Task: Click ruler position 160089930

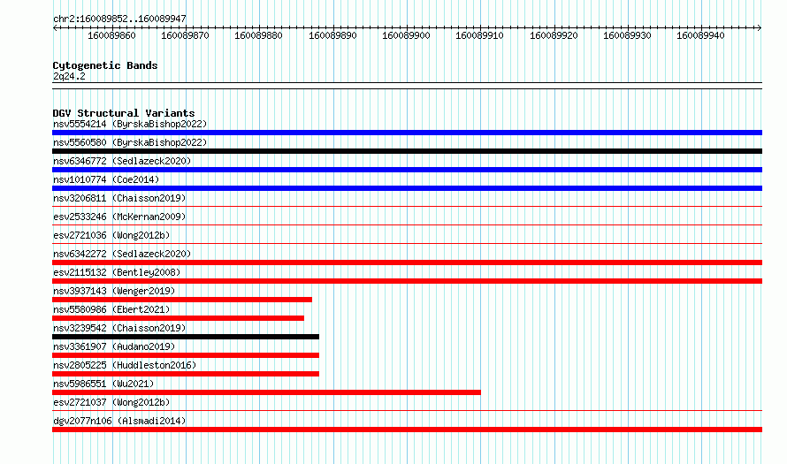Action: (x=627, y=35)
